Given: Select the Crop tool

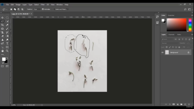Looking at the screenshot, I should pos(2,25).
